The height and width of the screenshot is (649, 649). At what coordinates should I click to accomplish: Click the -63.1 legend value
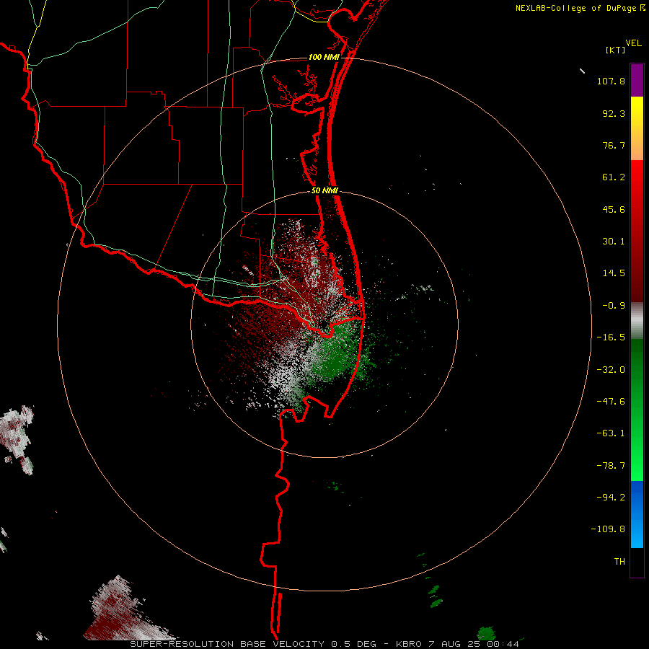click(611, 433)
